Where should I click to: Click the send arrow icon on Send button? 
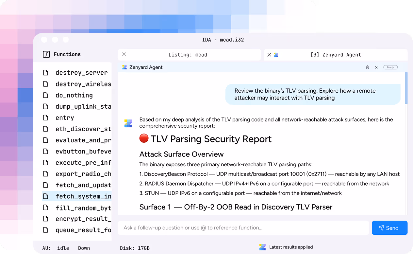tap(382, 228)
